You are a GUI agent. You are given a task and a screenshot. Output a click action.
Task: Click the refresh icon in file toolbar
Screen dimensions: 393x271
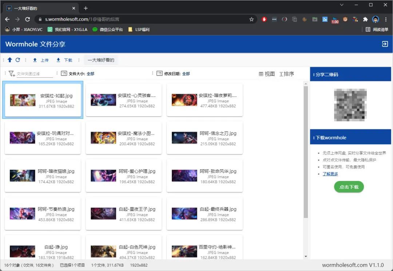pyautogui.click(x=17, y=60)
